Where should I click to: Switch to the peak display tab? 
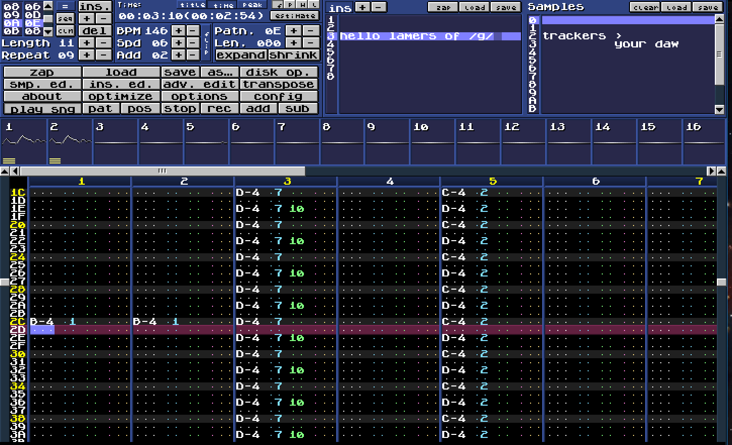click(253, 5)
